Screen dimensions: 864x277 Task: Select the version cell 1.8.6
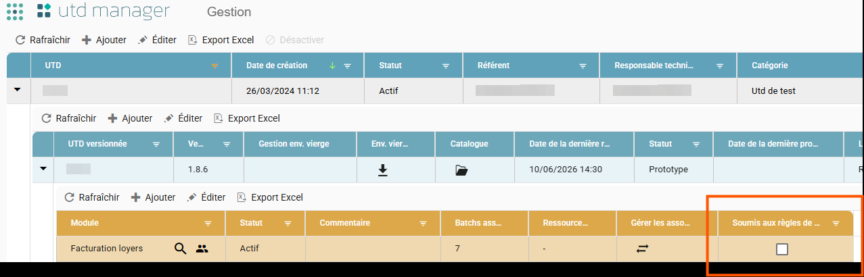[209, 170]
